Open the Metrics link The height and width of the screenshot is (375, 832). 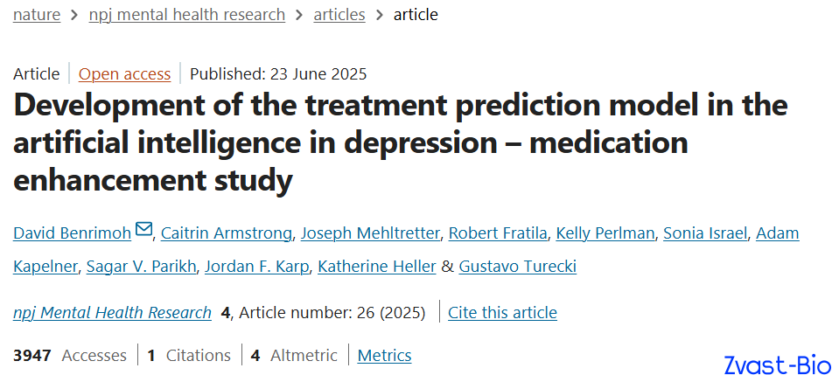(x=385, y=355)
